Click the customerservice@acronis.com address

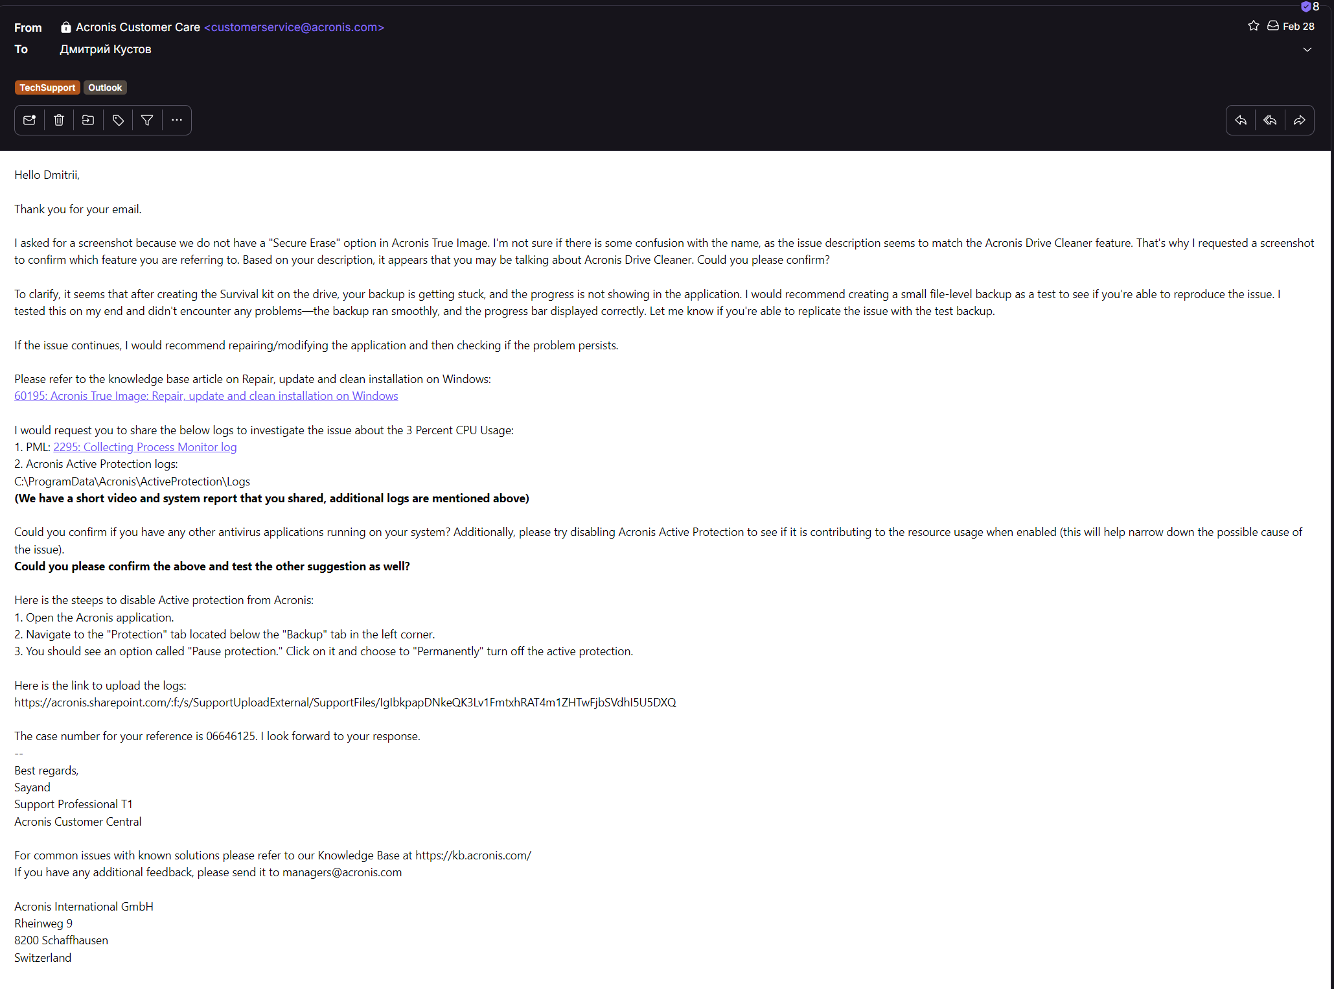294,27
